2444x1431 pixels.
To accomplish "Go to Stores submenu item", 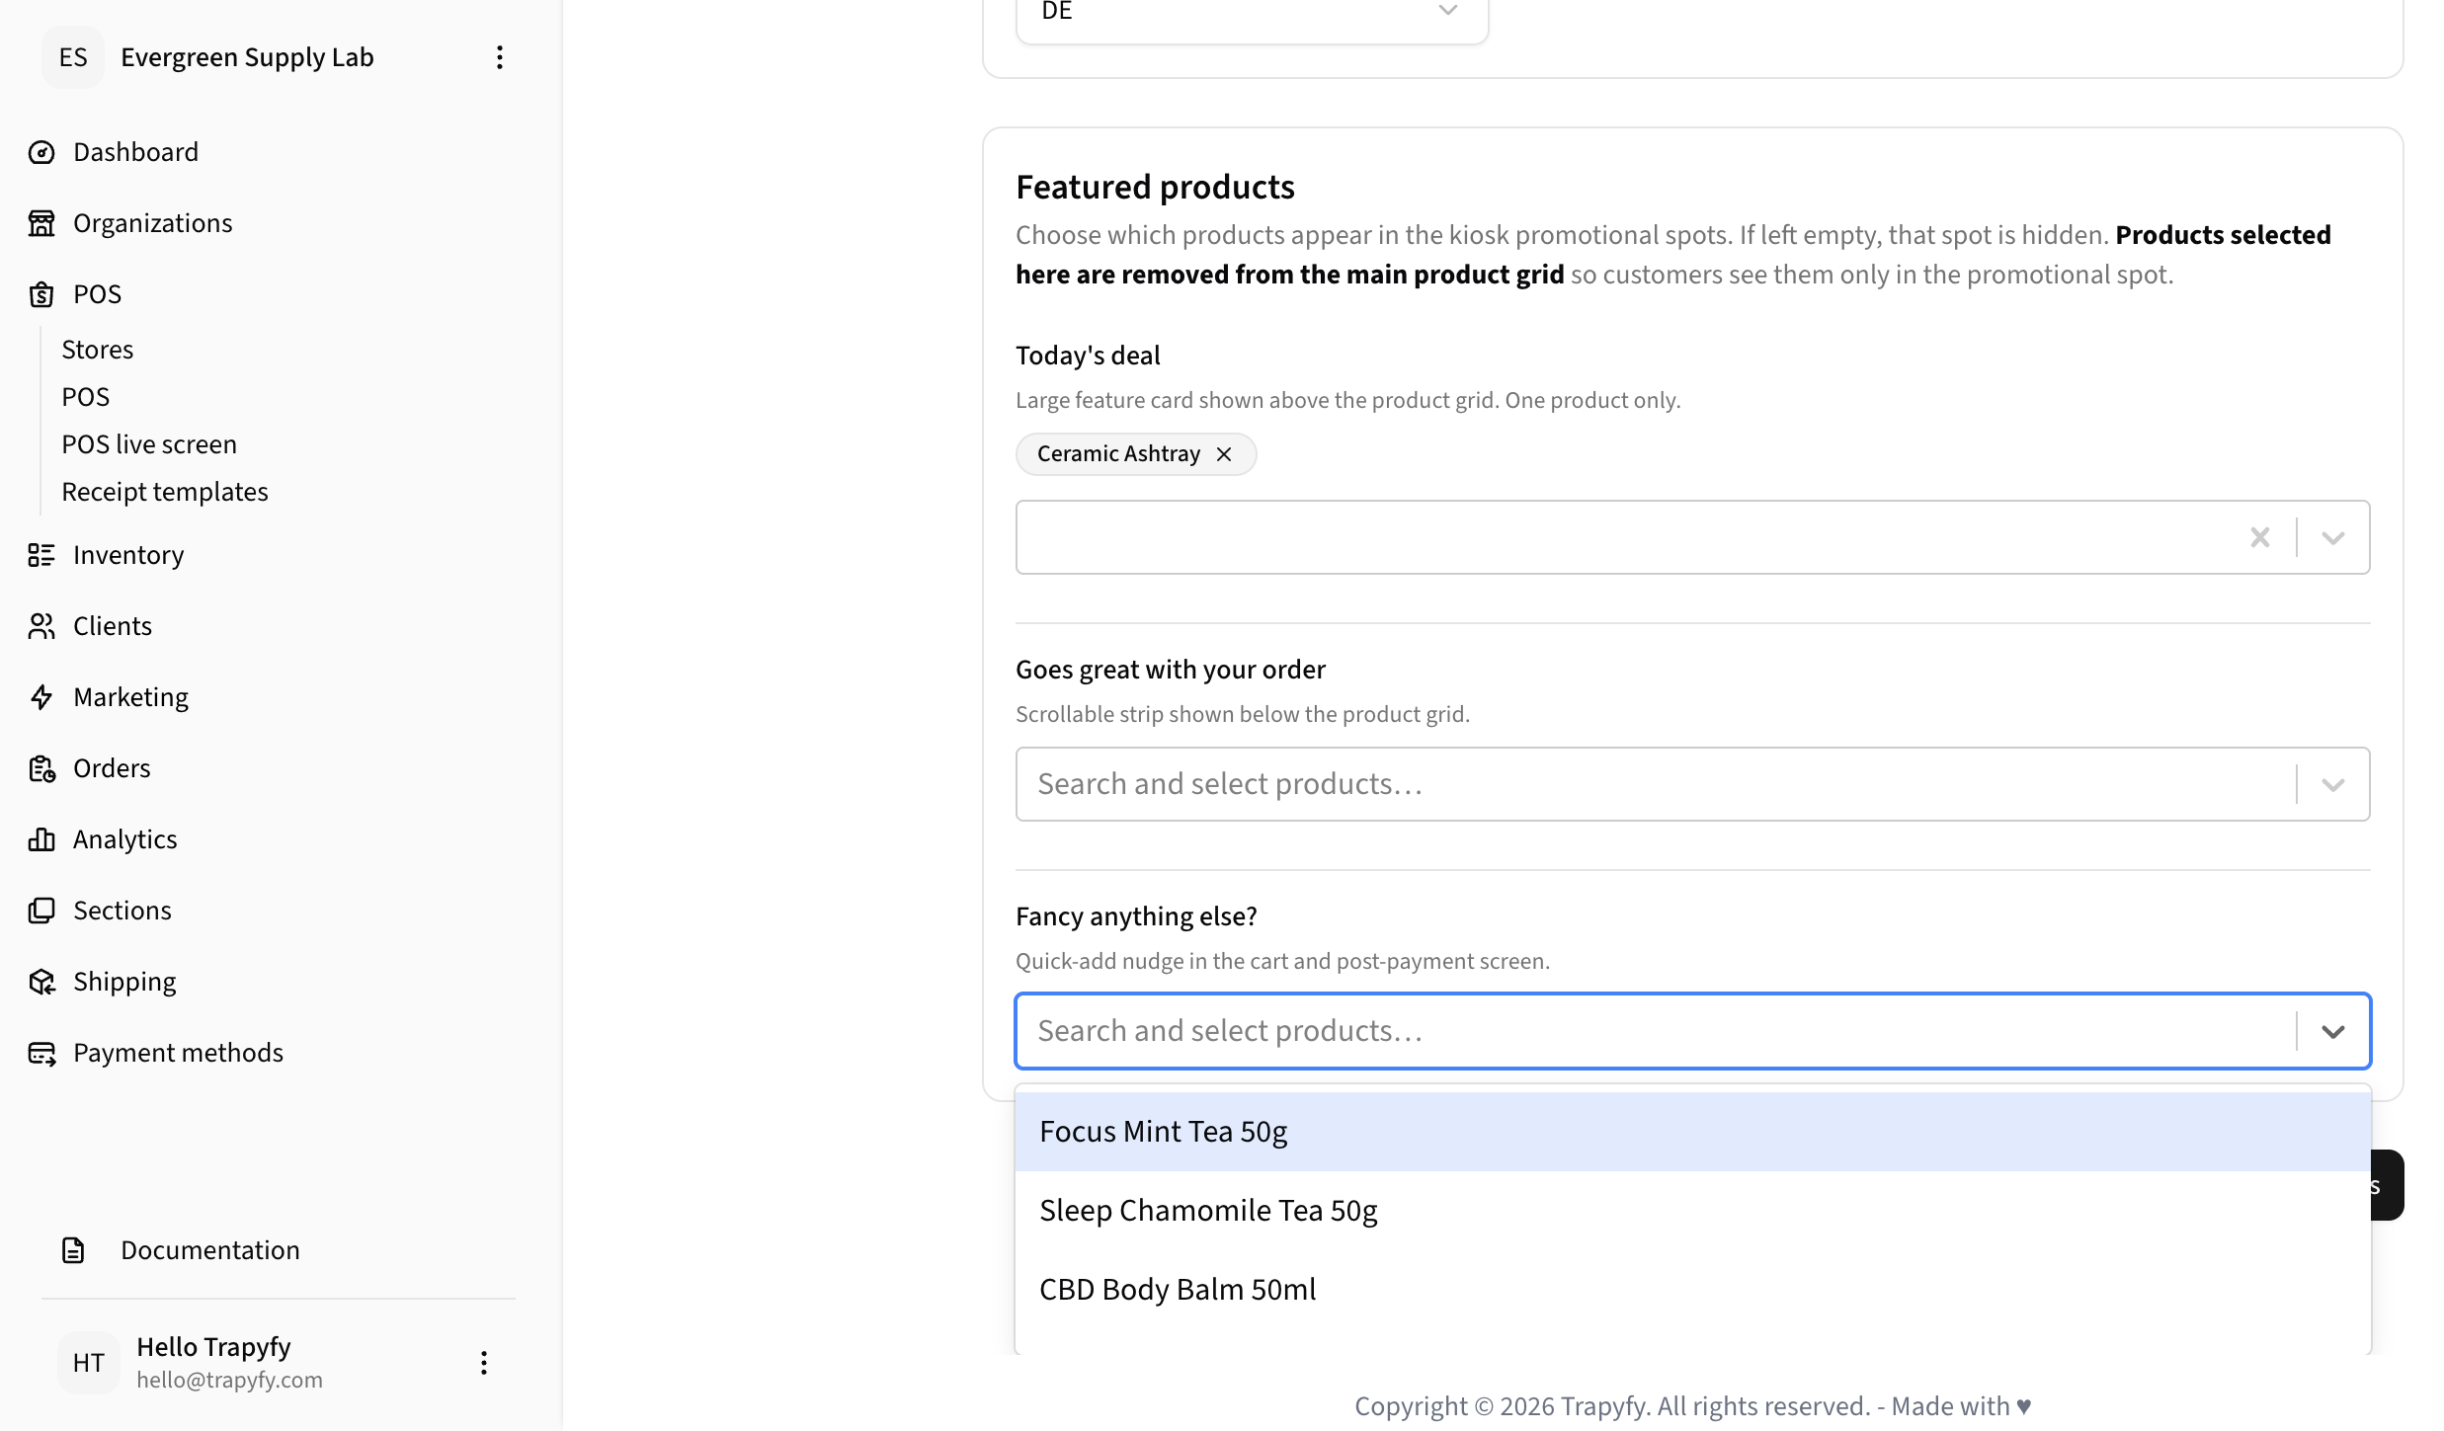I will coord(98,350).
